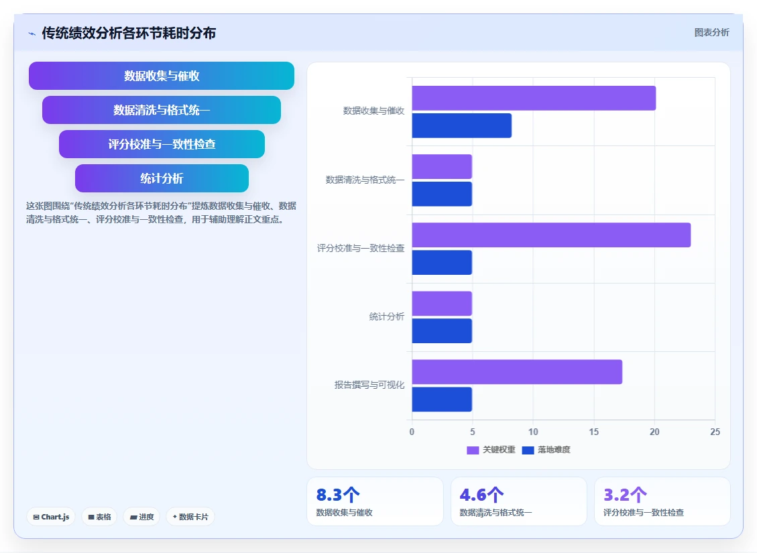Screen dimensions: 757x553
Task: Click the 进度 tag chip
Action: tap(141, 517)
